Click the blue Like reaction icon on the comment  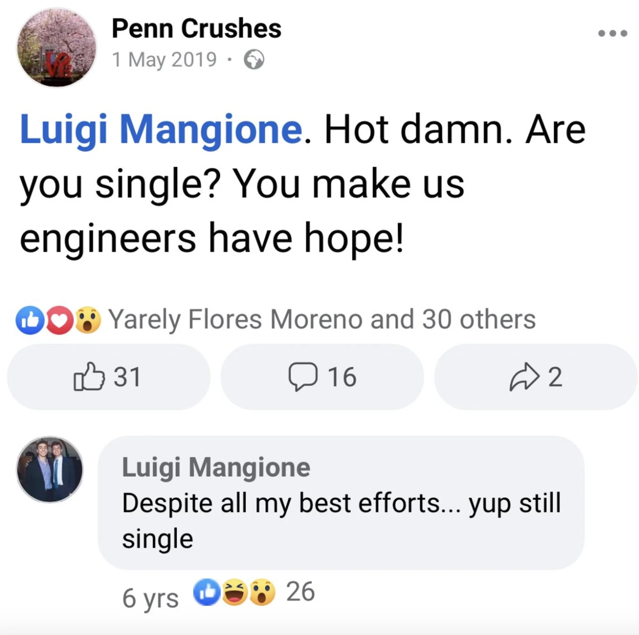coord(207,592)
